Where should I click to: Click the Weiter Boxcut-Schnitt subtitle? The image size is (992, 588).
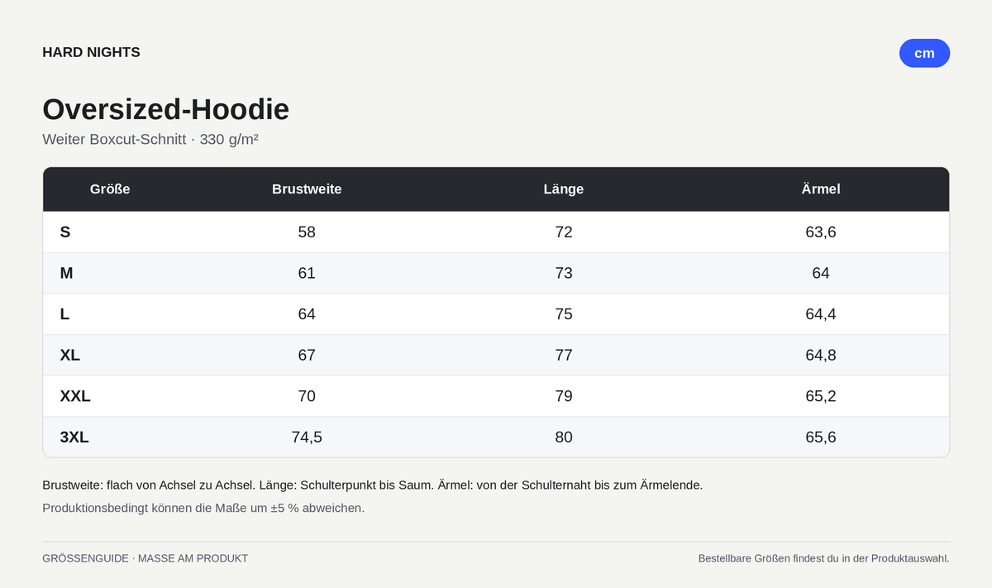[150, 139]
